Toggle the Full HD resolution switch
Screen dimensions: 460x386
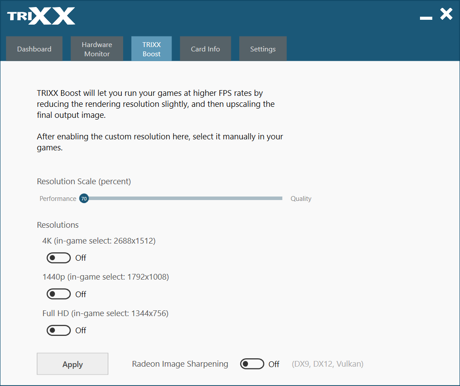[58, 330]
